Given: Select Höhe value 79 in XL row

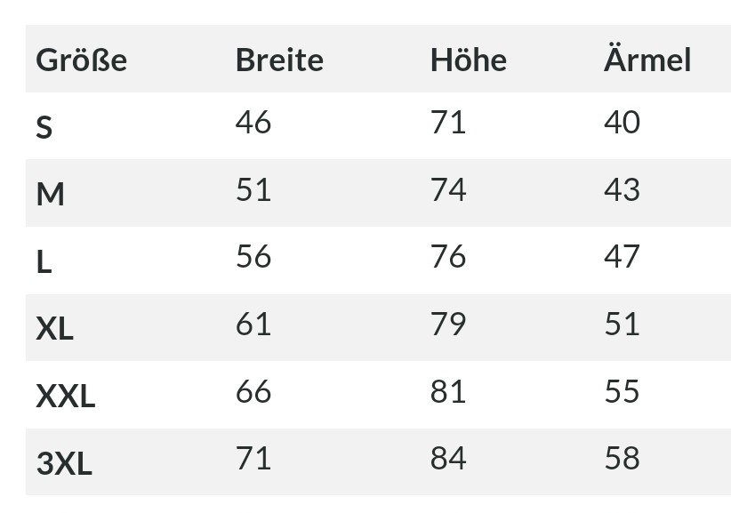Looking at the screenshot, I should pyautogui.click(x=448, y=324).
